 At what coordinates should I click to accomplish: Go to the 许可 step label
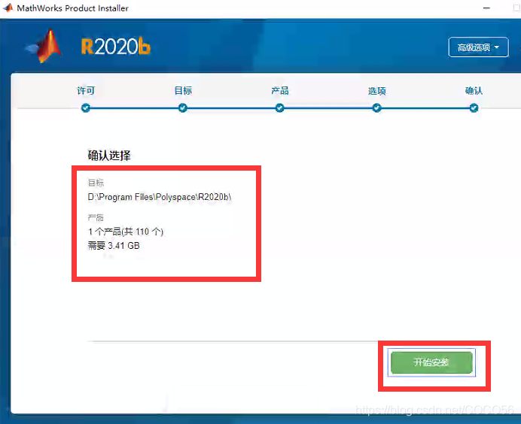pos(86,90)
